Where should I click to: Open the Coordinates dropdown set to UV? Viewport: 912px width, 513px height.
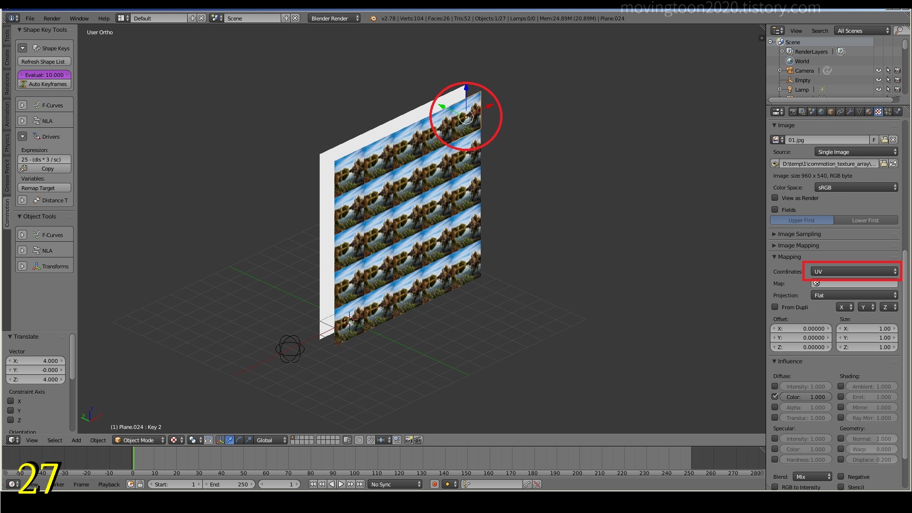[854, 271]
